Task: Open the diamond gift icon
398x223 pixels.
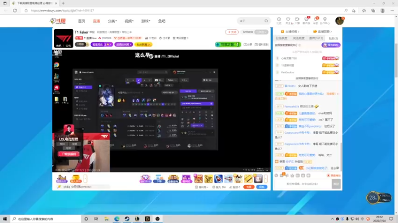Action: point(145,179)
